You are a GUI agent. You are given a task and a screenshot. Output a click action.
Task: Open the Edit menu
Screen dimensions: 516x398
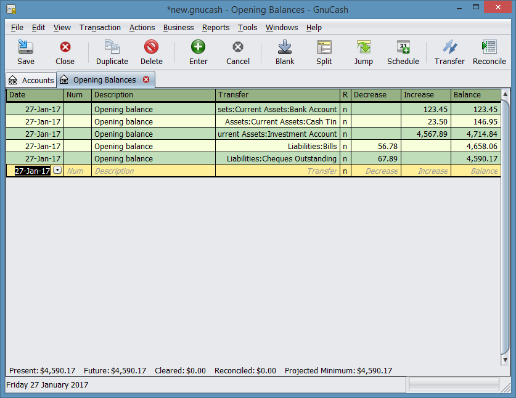(x=38, y=28)
